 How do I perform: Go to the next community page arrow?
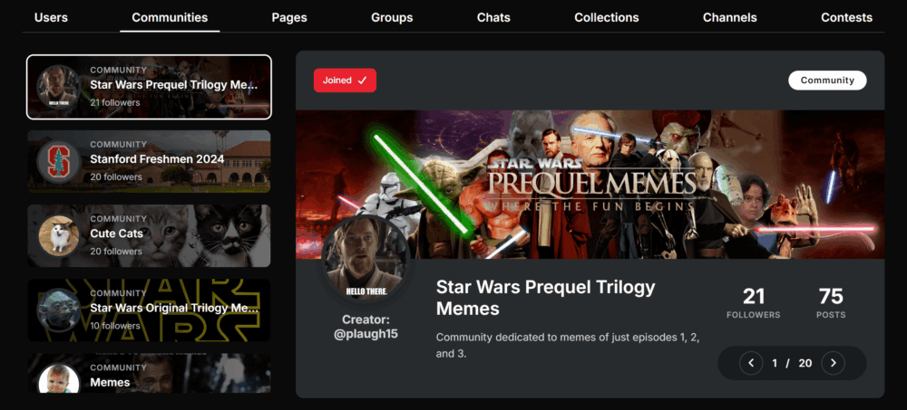(x=833, y=363)
